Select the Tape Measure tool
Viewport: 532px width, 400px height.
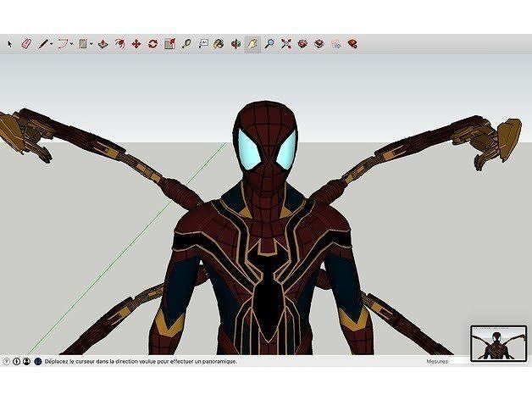pyautogui.click(x=186, y=44)
